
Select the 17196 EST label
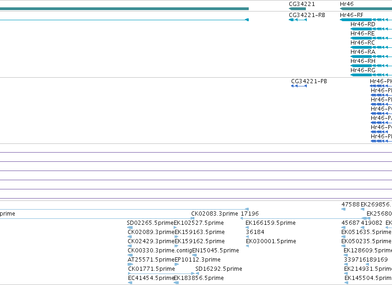pos(250,214)
